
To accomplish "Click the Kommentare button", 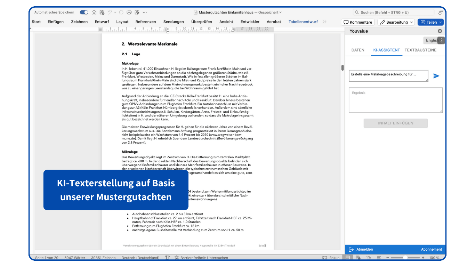I will (358, 22).
